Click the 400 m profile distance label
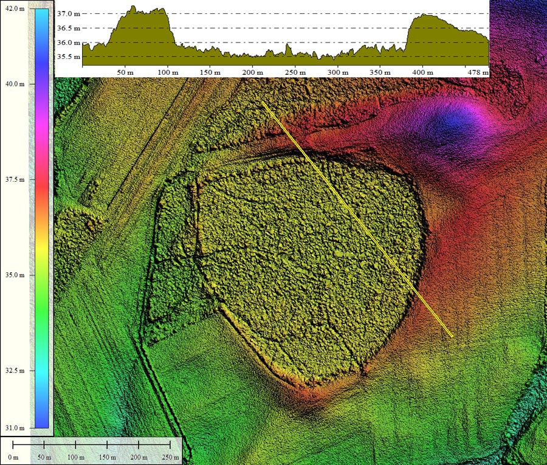Screen dimensions: 547x465 coord(423,72)
